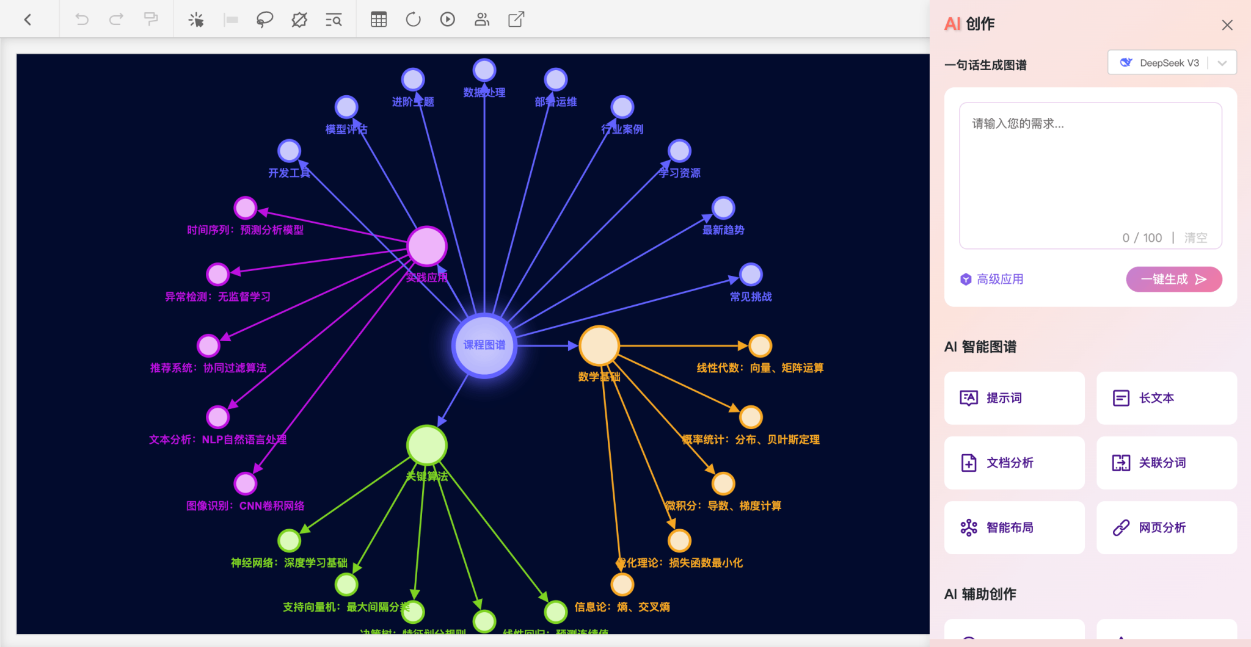Click the central 课程图谱 node

coord(484,345)
